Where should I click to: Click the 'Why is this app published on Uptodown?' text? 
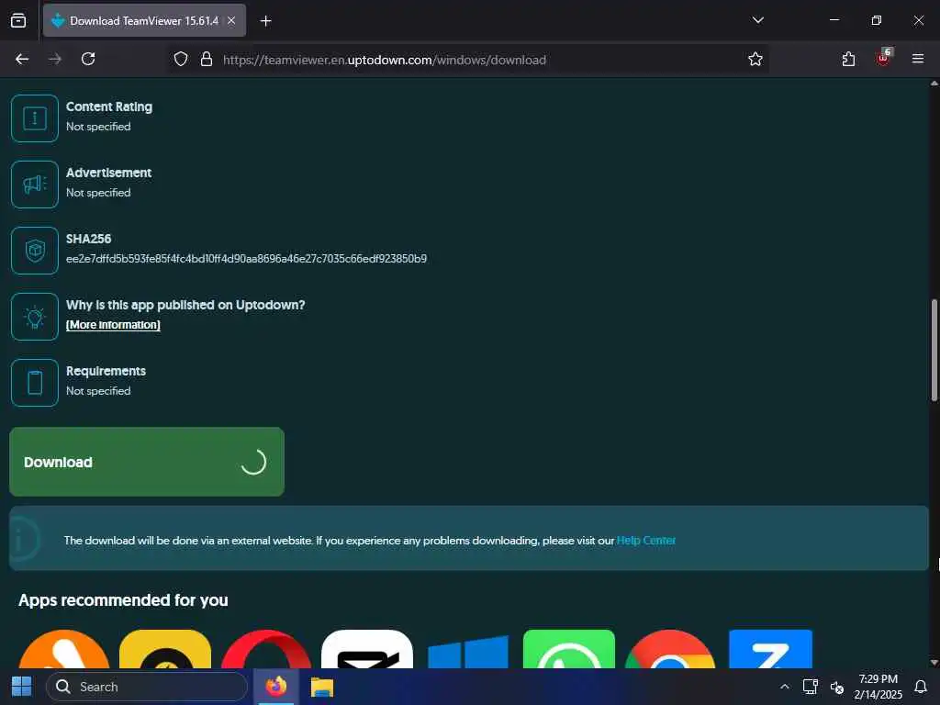tap(185, 305)
